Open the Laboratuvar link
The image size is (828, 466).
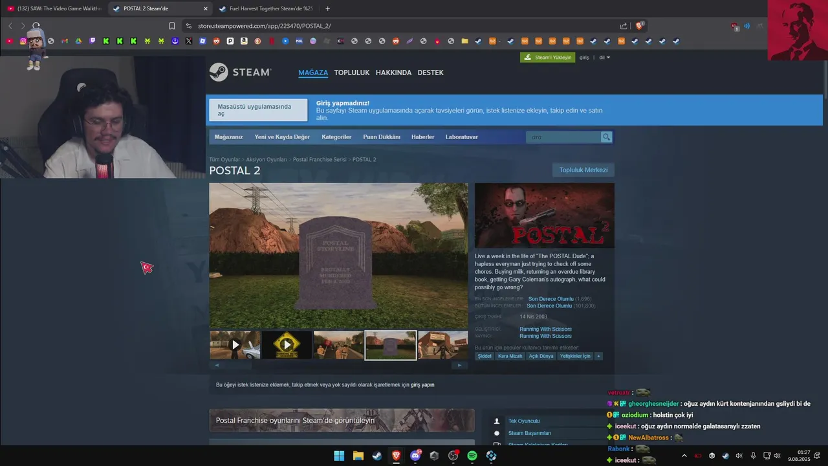(462, 137)
